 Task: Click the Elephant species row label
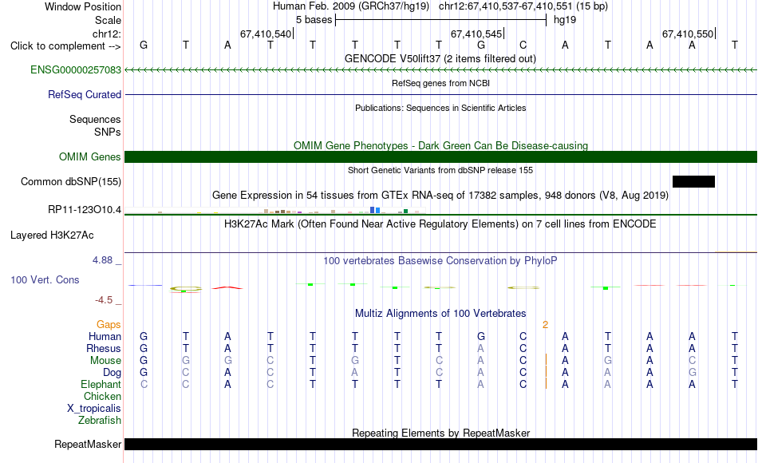[x=101, y=385]
